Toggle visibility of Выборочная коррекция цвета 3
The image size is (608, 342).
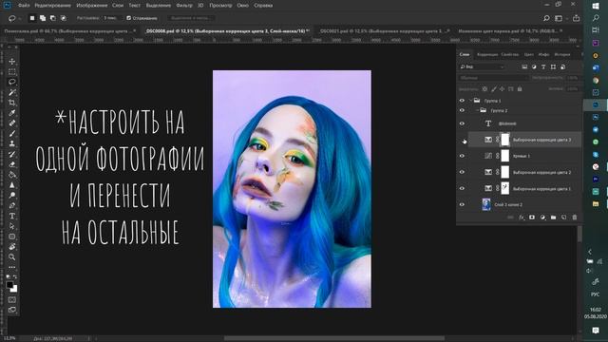click(x=462, y=140)
